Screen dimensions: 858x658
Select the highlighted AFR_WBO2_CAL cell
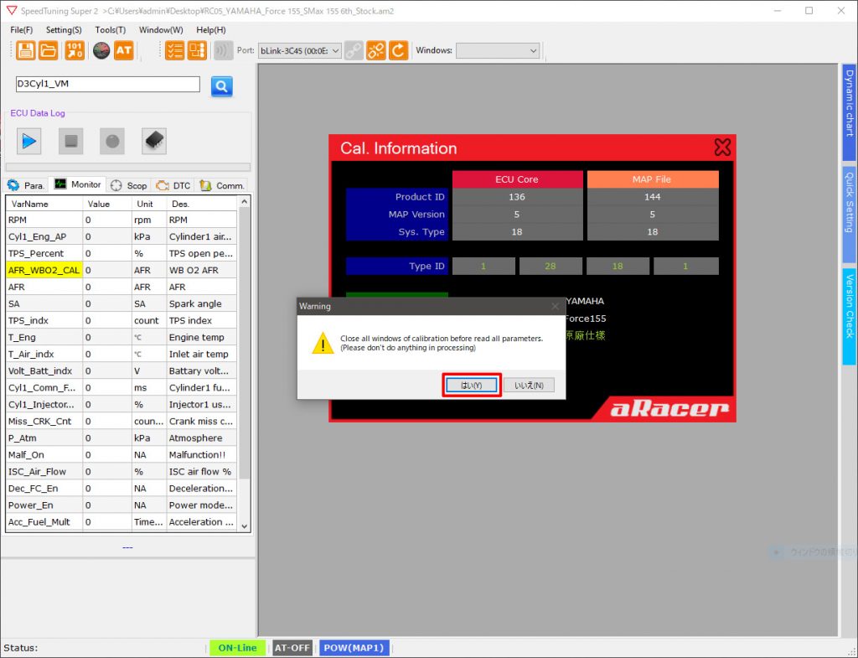[44, 270]
